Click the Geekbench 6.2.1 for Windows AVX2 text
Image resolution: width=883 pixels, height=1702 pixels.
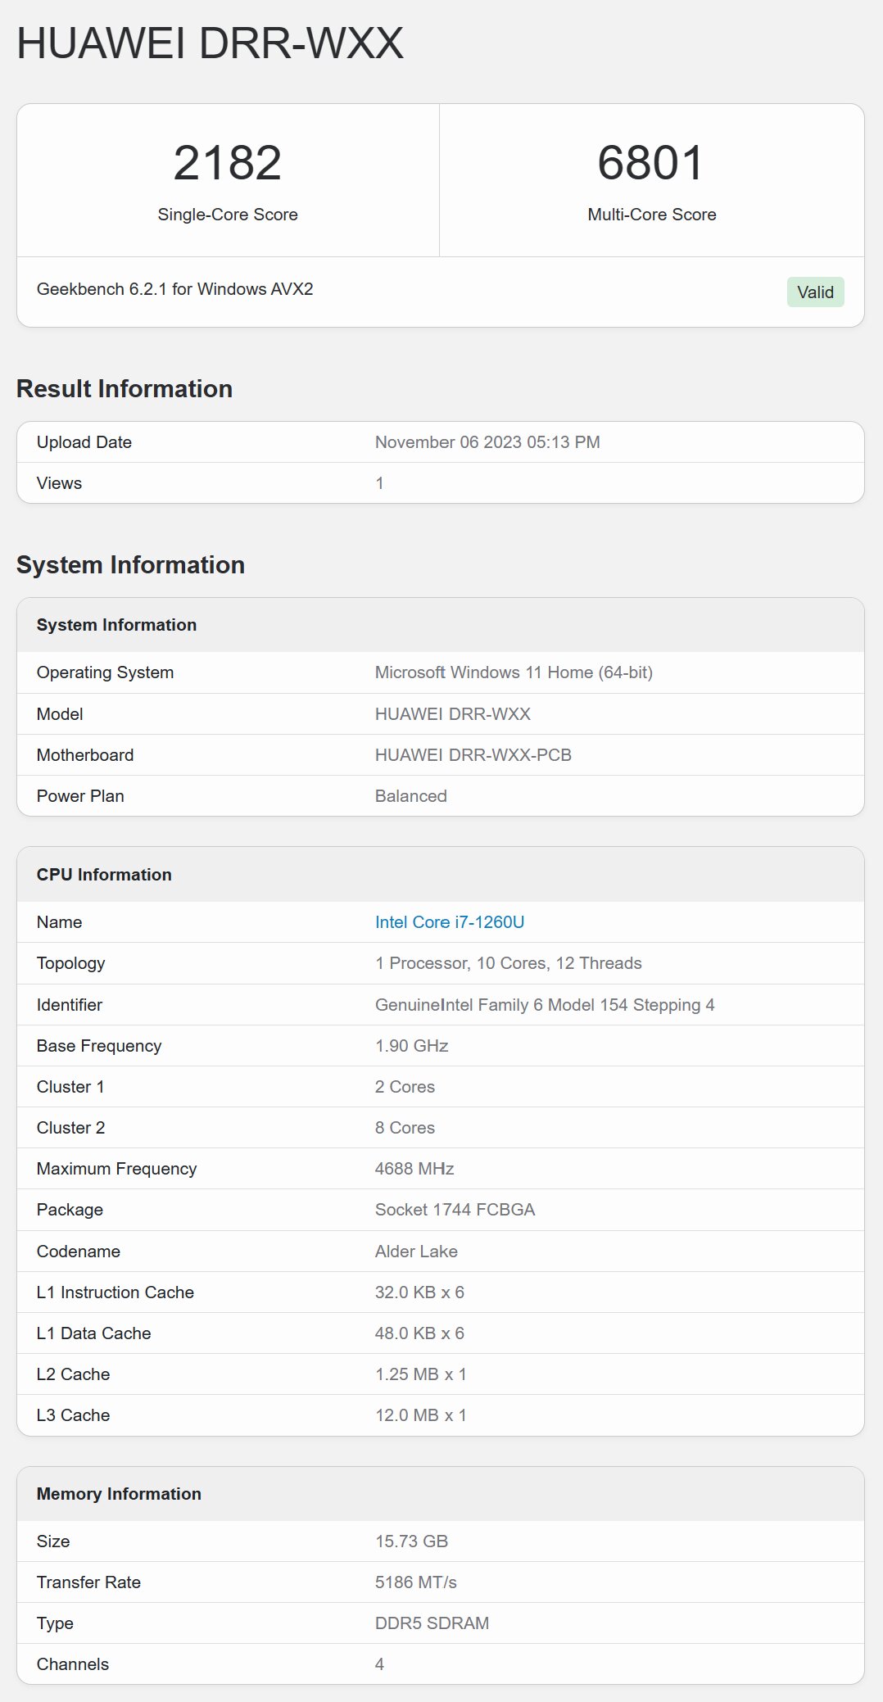click(175, 289)
